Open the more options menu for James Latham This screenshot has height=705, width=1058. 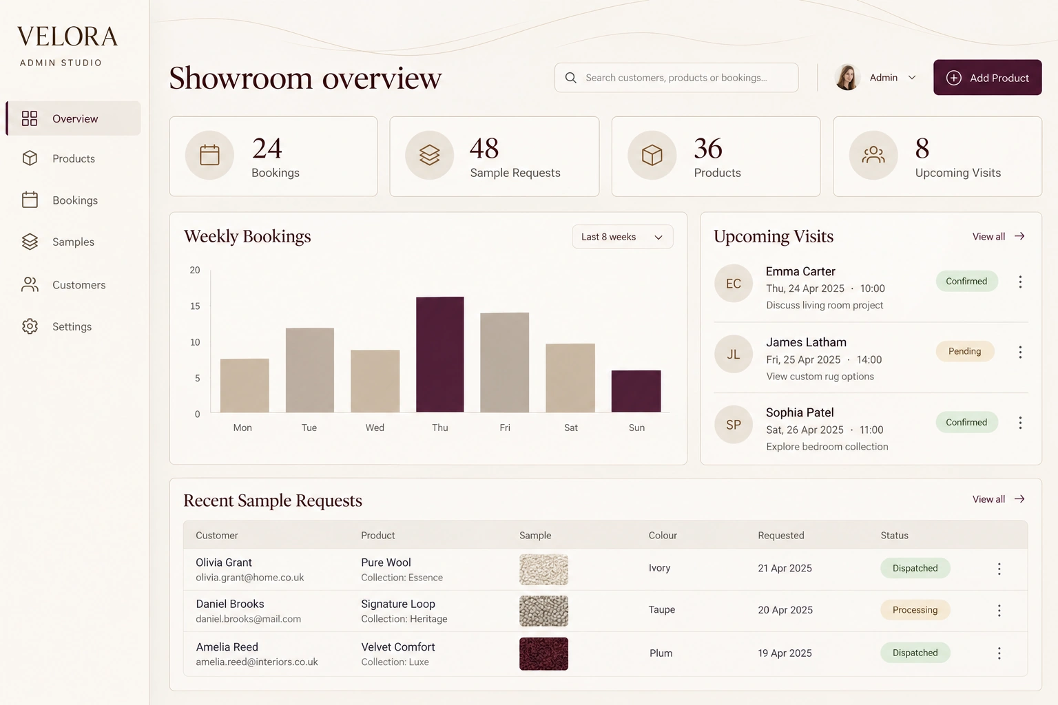[x=1020, y=352]
